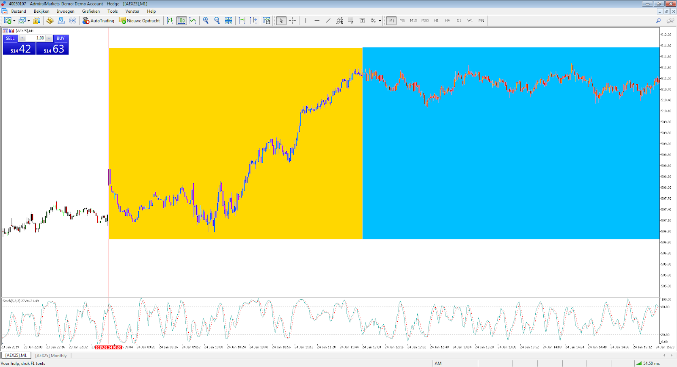This screenshot has height=367, width=677.
Task: Open the Data Window tag icon
Action: pyautogui.click(x=50, y=20)
